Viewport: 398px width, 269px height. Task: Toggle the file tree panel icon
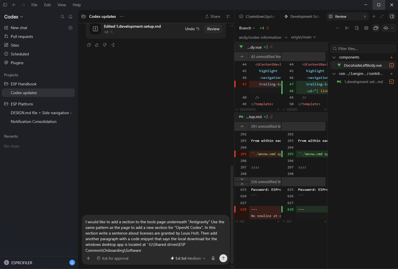point(376,28)
